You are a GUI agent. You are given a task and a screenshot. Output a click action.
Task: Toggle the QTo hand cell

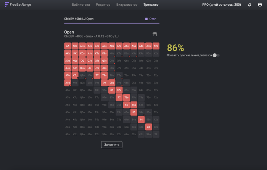[x=82, y=75]
